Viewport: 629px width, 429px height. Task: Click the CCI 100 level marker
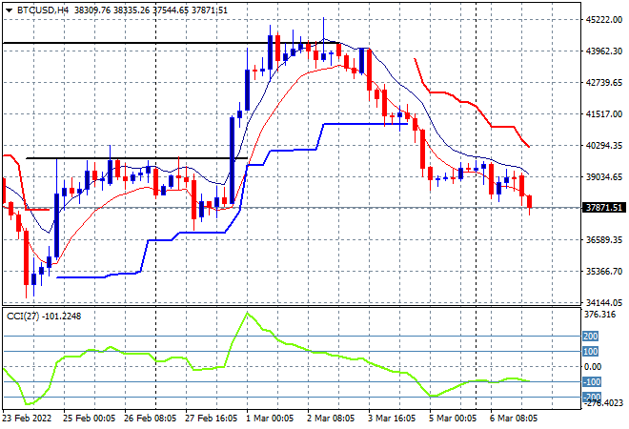(x=590, y=351)
